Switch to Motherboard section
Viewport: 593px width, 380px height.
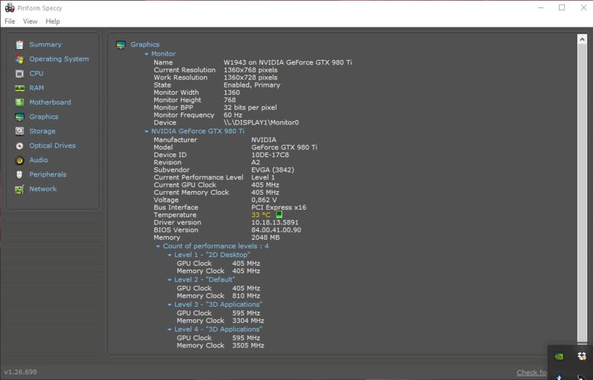(50, 102)
